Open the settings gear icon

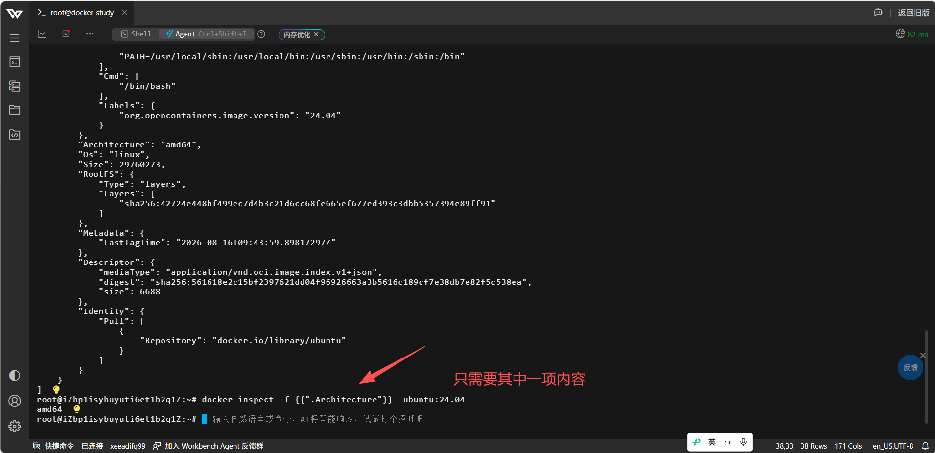[15, 427]
